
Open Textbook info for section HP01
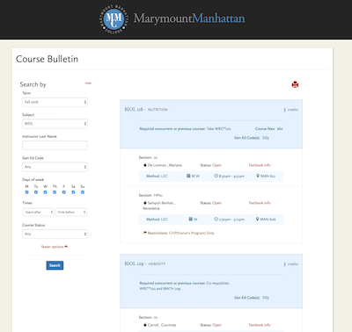[x=260, y=203]
